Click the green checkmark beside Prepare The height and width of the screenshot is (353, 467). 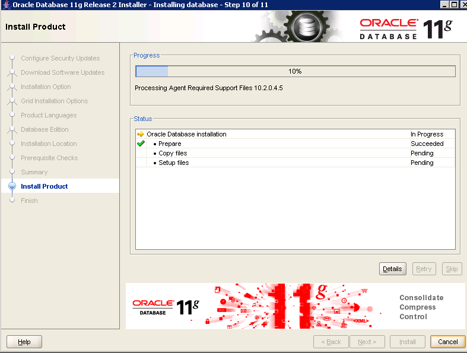[x=141, y=144]
